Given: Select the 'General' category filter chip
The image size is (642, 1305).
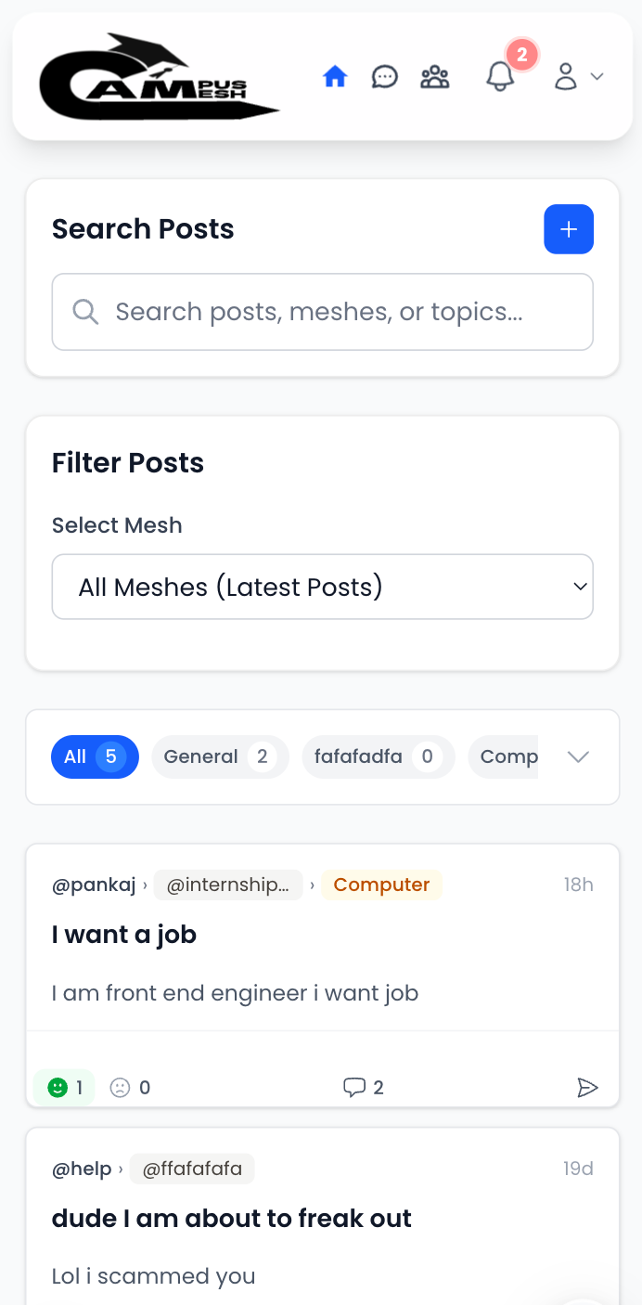Looking at the screenshot, I should coord(220,756).
